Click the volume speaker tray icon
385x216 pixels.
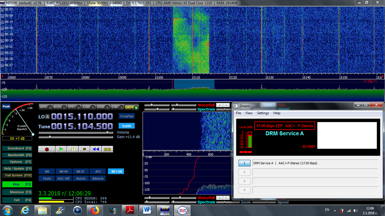click(x=356, y=211)
